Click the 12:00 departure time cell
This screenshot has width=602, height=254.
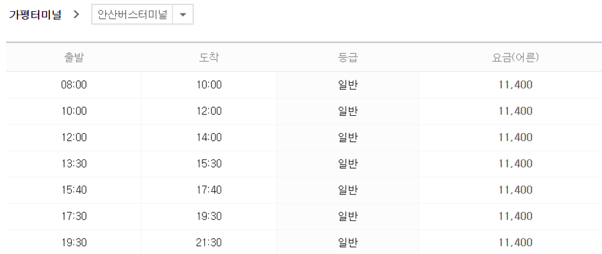74,137
